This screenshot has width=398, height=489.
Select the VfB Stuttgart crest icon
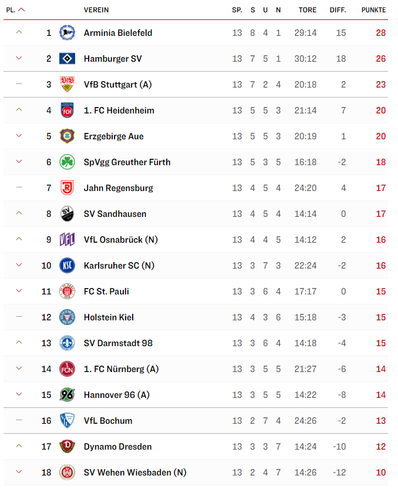coord(67,85)
